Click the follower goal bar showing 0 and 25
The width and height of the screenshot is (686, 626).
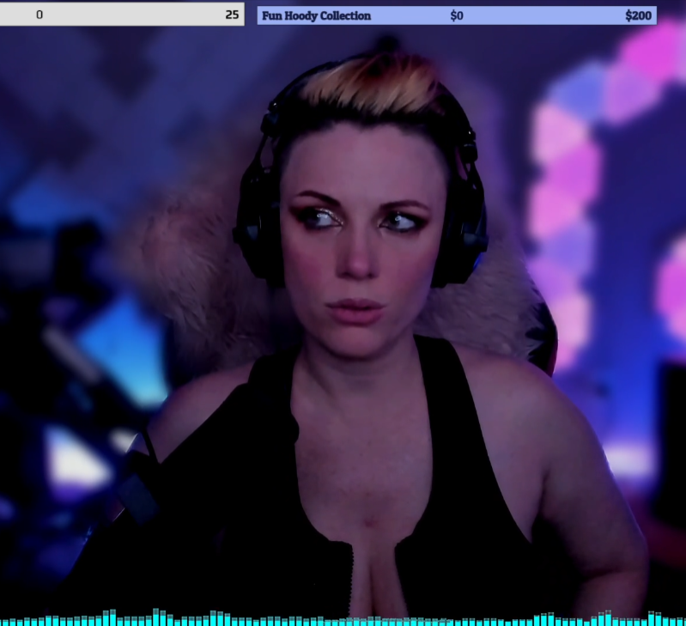[x=122, y=15]
